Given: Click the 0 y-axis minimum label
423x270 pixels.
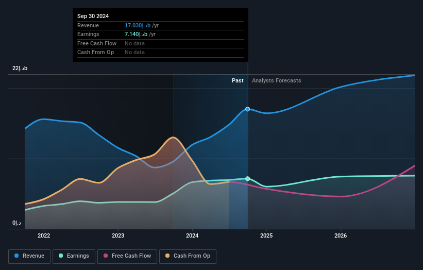Looking at the screenshot, I should 16,223.
